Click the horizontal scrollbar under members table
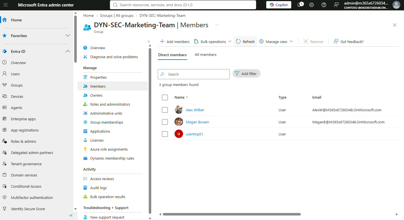Viewport: 404px width, 220px height. click(x=232, y=214)
